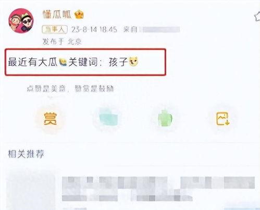Open the blurred recommended post title
The image size is (260, 210).
(x=158, y=189)
